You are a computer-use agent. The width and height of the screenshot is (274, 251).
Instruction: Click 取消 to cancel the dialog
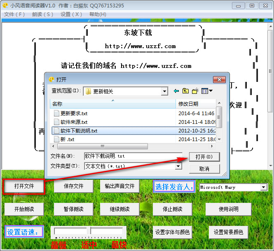pyautogui.click(x=204, y=169)
